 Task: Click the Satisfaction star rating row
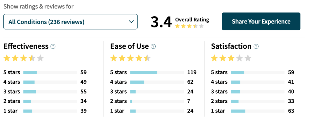tap(231, 58)
